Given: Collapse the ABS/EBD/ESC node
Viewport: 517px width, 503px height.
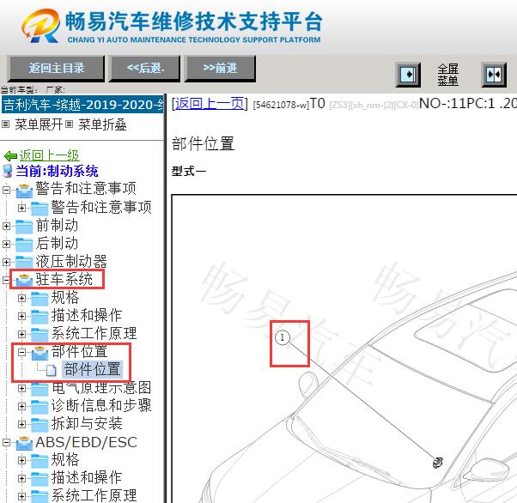Looking at the screenshot, I should click(6, 442).
